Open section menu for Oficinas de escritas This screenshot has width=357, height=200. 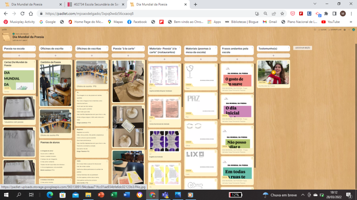107,48
